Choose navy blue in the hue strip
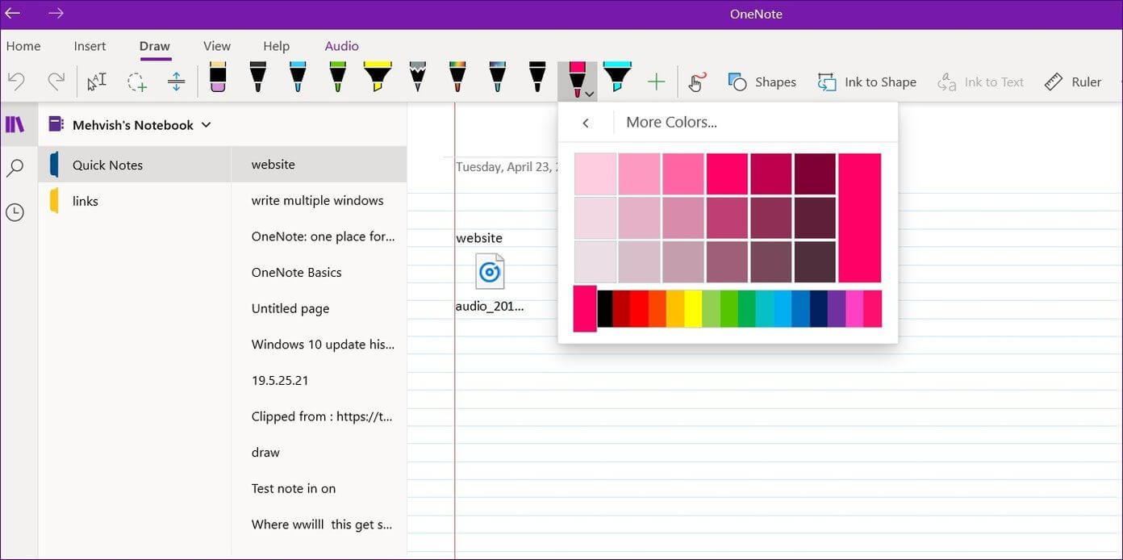The width and height of the screenshot is (1123, 560). point(818,309)
